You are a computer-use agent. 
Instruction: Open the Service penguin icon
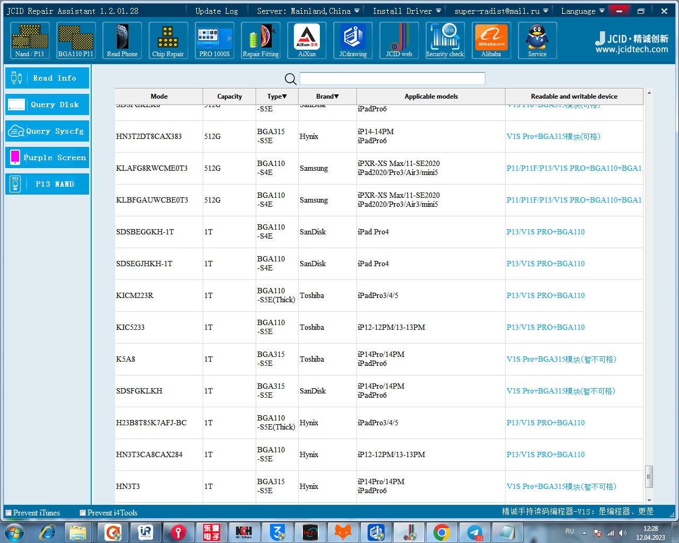coord(537,40)
